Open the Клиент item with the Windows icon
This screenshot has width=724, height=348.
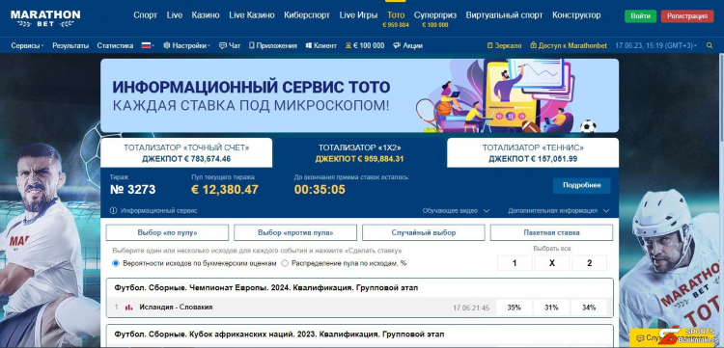click(320, 45)
